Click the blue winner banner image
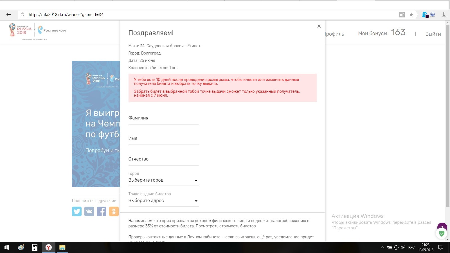The height and width of the screenshot is (253, 450). (x=96, y=124)
